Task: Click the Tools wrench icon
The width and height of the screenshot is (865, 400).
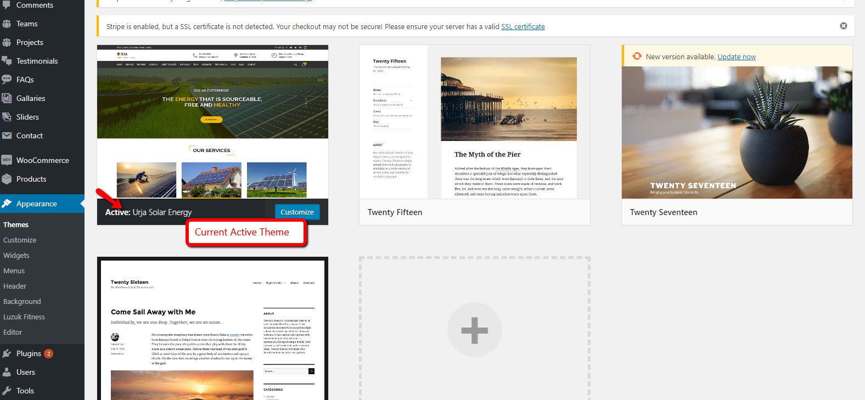Action: [7, 391]
